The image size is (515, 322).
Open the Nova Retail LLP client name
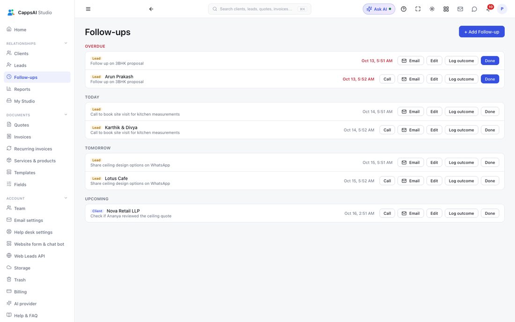tap(123, 211)
